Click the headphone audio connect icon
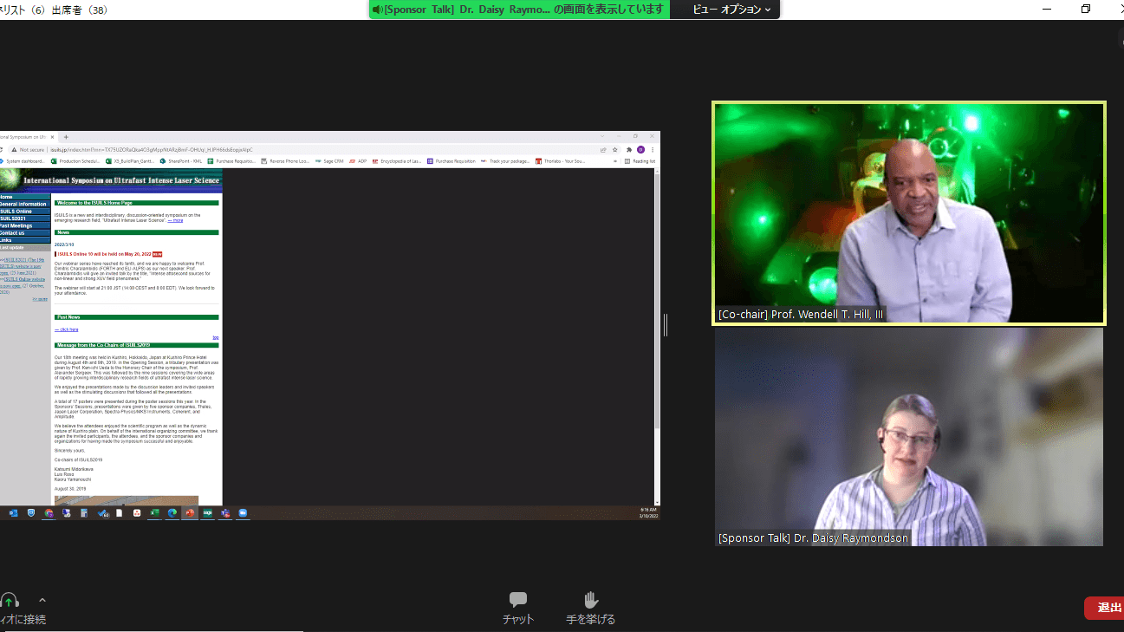1124x632 pixels. (9, 600)
